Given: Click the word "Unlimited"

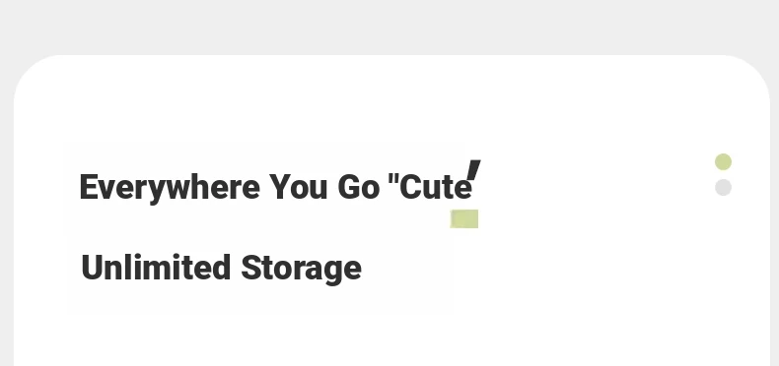Looking at the screenshot, I should coord(156,267).
